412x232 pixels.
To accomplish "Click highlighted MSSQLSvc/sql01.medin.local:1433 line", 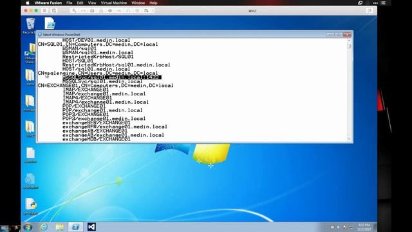I will coord(112,77).
